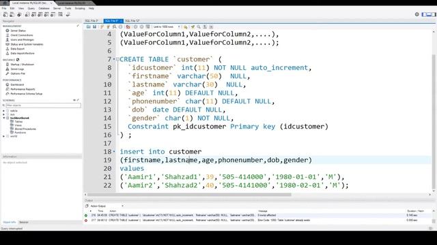Open Users and Privileges
This screenshot has height=245, width=437.
pos(23,39)
